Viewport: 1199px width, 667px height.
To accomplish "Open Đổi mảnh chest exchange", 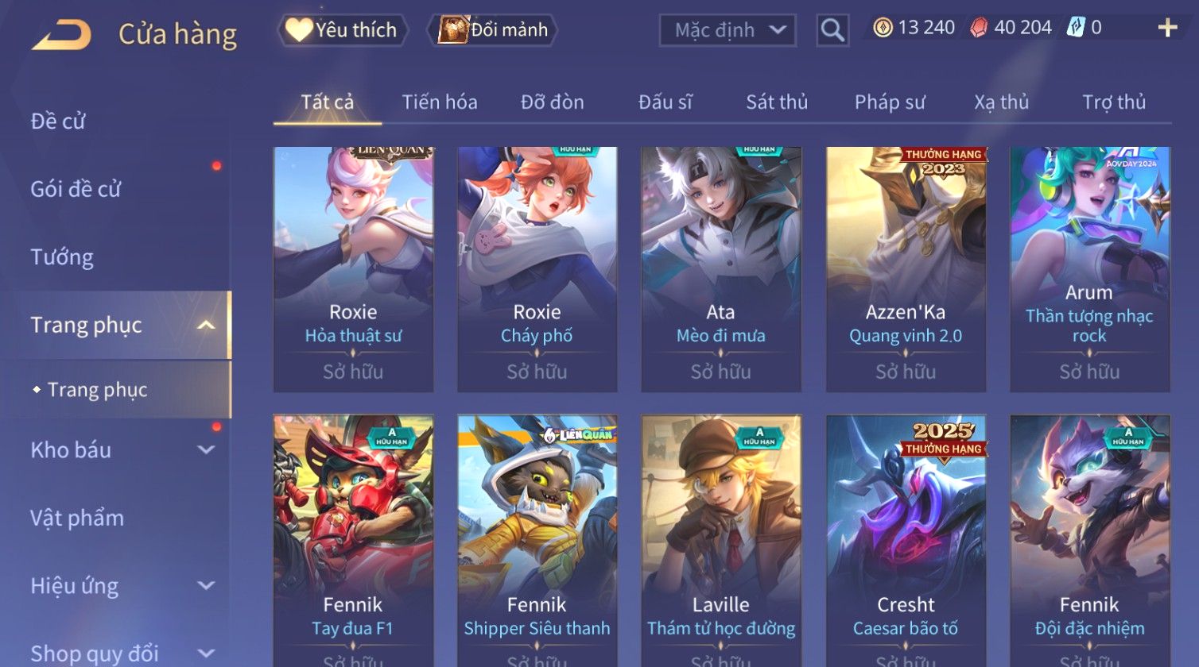I will pyautogui.click(x=492, y=30).
